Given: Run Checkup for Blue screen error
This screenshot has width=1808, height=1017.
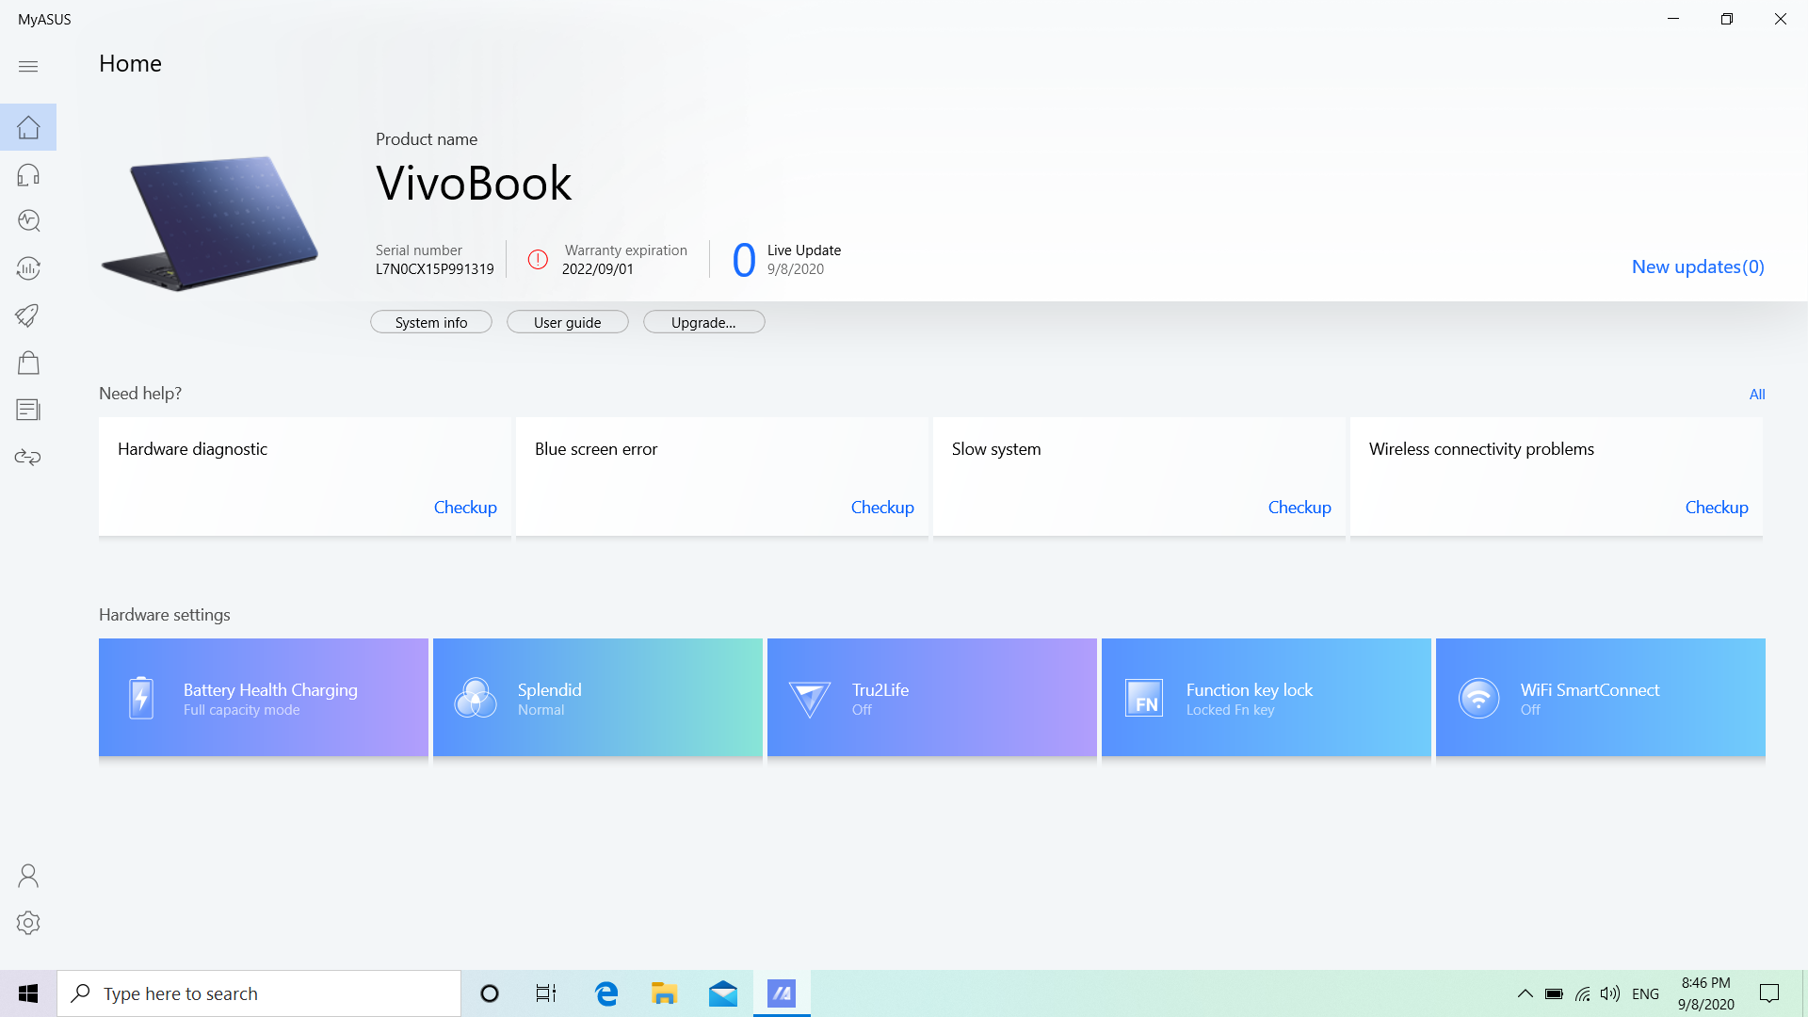Looking at the screenshot, I should pos(882,507).
